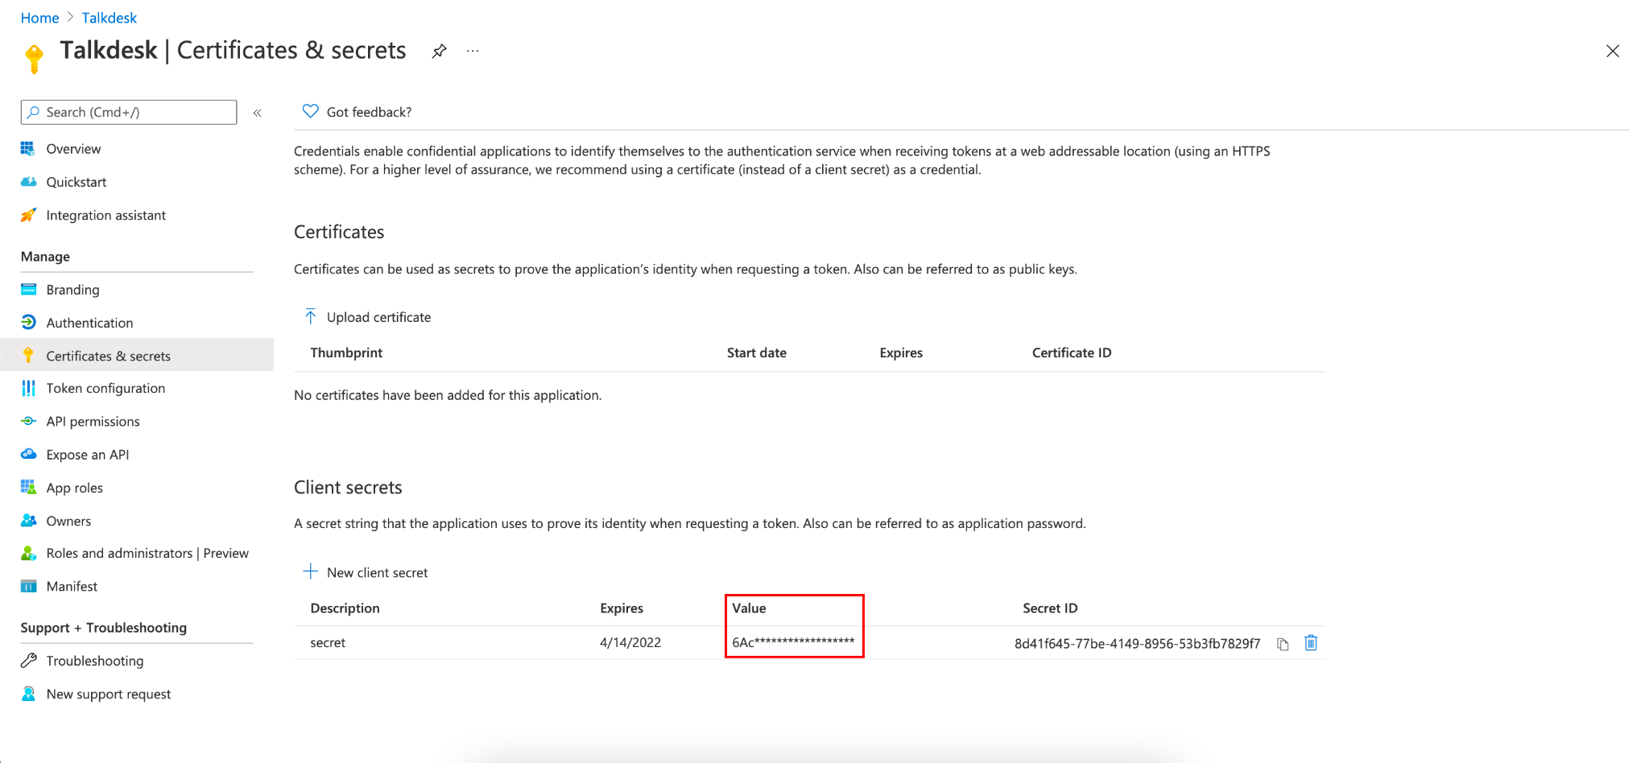The width and height of the screenshot is (1649, 763).
Task: Click the upload arrow icon
Action: click(311, 316)
